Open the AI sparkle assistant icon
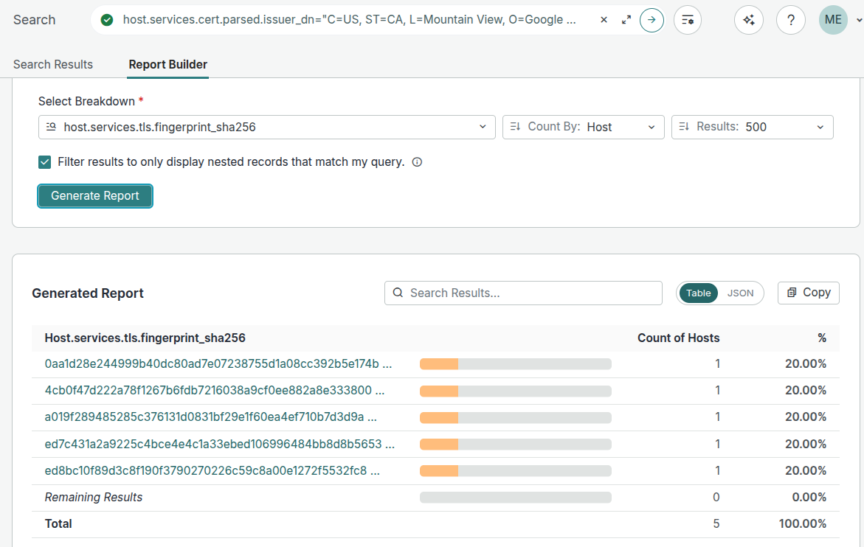 (749, 20)
